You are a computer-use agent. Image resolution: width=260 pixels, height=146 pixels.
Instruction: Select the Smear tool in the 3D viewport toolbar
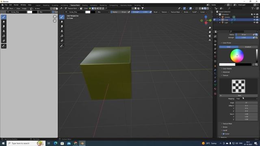click(x=62, y=26)
